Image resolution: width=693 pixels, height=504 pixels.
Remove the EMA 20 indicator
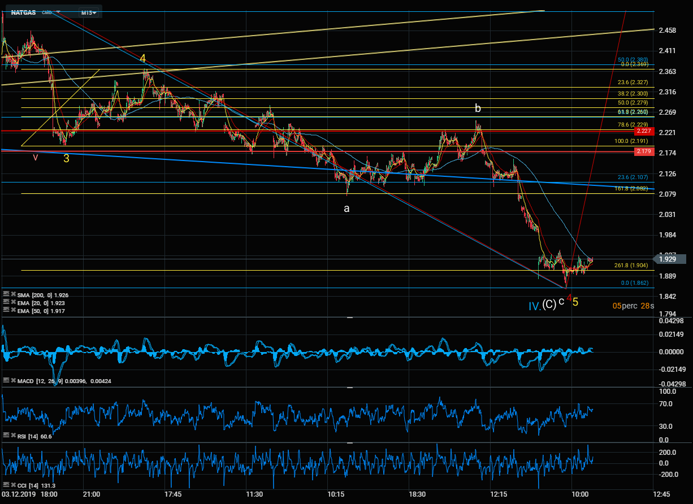(13, 302)
